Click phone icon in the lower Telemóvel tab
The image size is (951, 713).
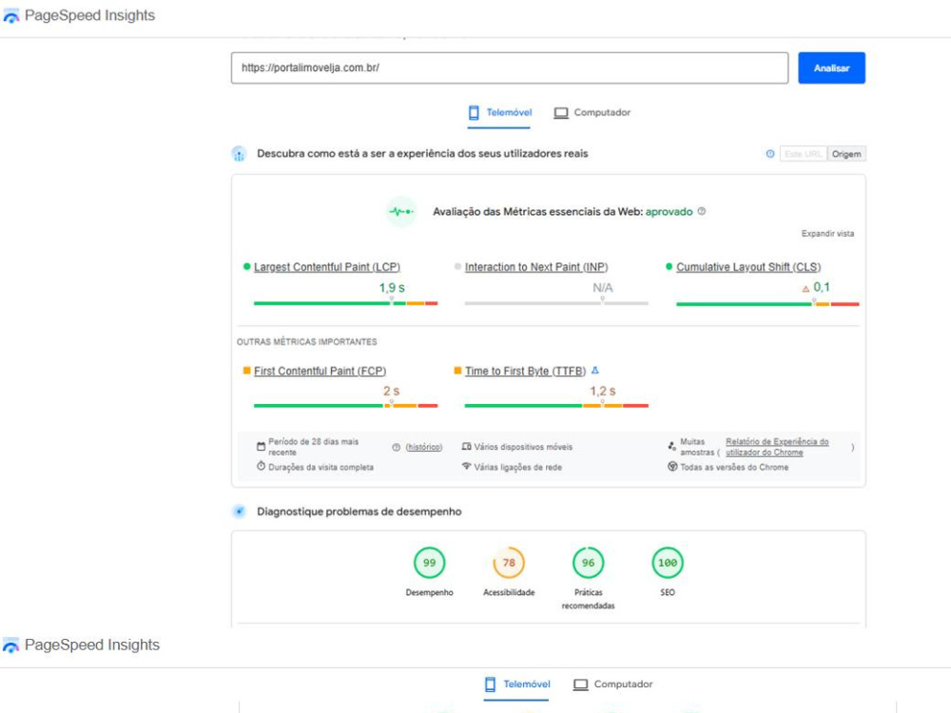490,684
